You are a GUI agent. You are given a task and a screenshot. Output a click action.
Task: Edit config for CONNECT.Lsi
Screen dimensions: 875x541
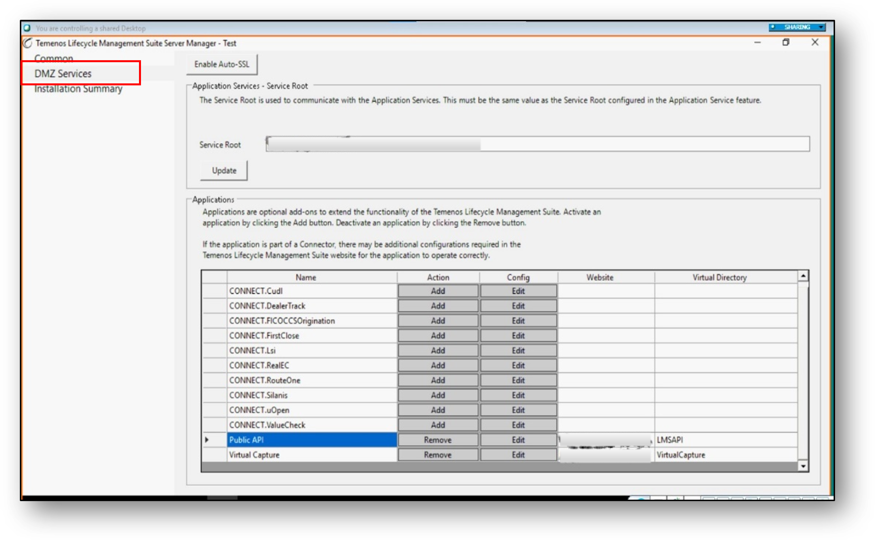tap(518, 351)
